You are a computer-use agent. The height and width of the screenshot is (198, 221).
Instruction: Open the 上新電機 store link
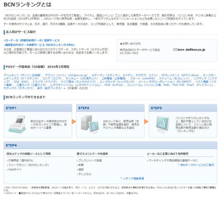tap(114, 78)
